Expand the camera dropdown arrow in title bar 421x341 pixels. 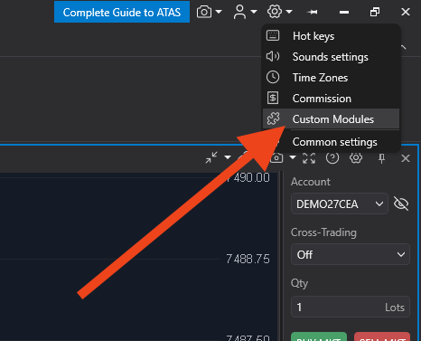point(219,12)
